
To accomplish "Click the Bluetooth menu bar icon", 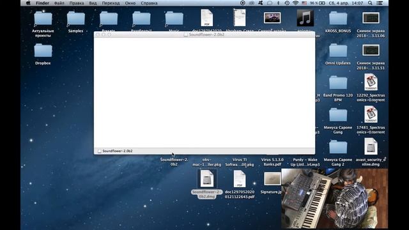I will click(x=278, y=3).
